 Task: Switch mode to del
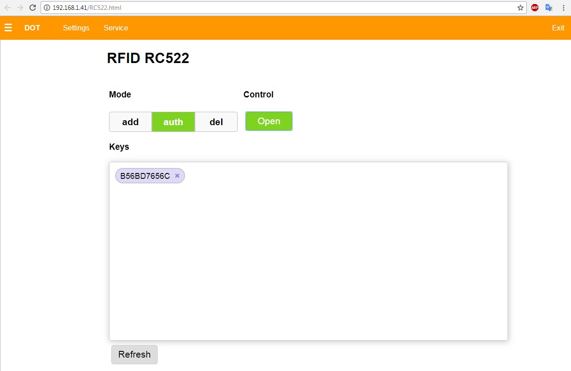(x=216, y=122)
